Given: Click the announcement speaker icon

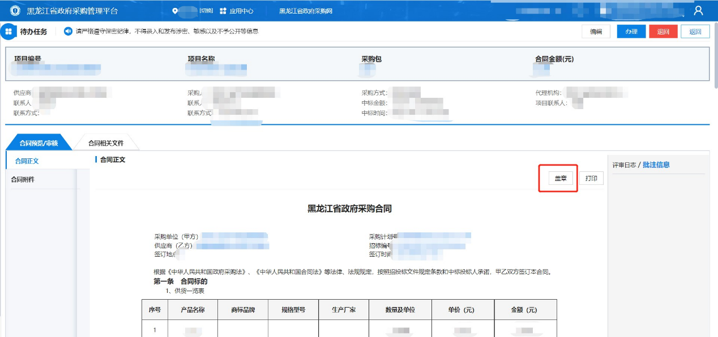Looking at the screenshot, I should 68,31.
